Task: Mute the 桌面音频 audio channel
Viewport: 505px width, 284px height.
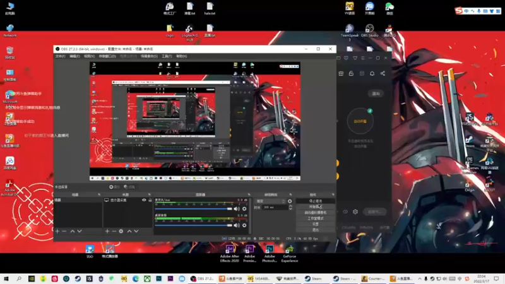Action: tap(237, 225)
